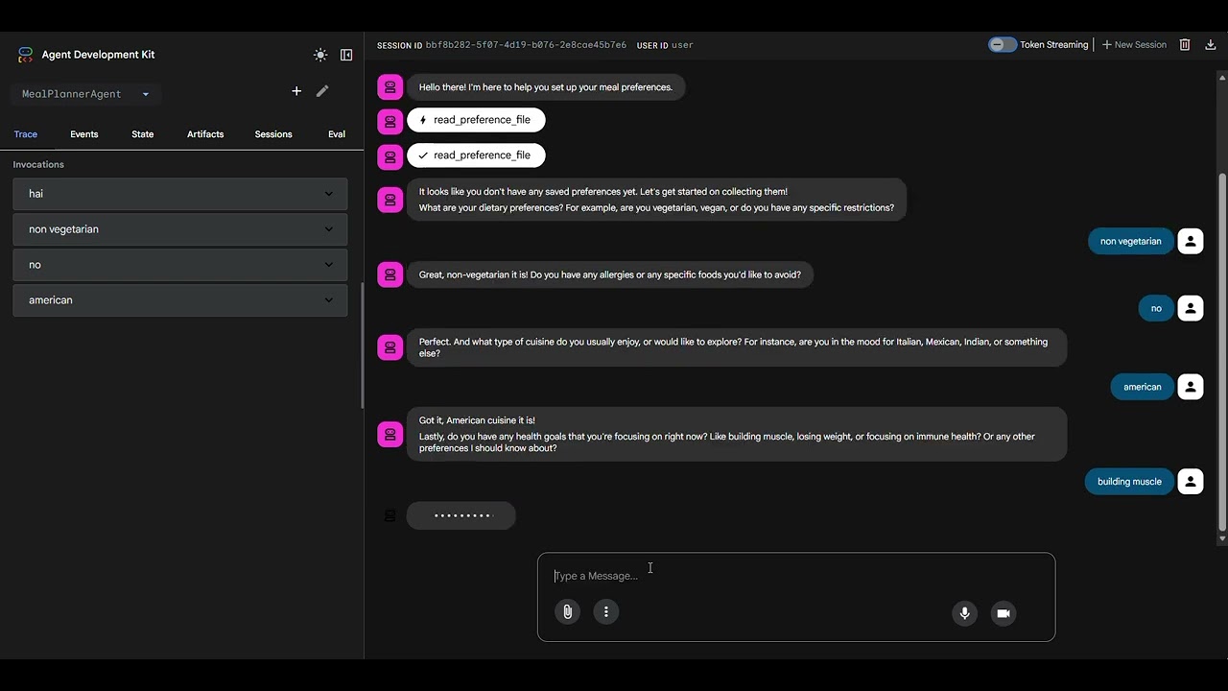Viewport: 1228px width, 691px height.
Task: Expand the 'hai' invocation
Action: pos(180,194)
